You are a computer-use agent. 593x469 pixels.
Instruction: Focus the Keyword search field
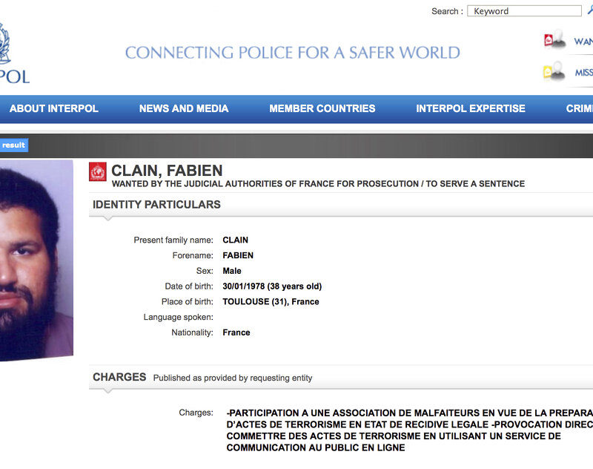pyautogui.click(x=525, y=11)
